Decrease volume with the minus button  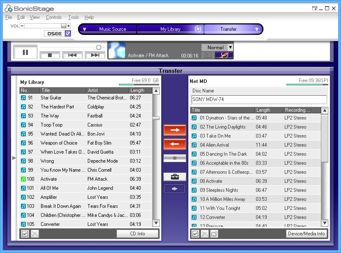pyautogui.click(x=22, y=26)
